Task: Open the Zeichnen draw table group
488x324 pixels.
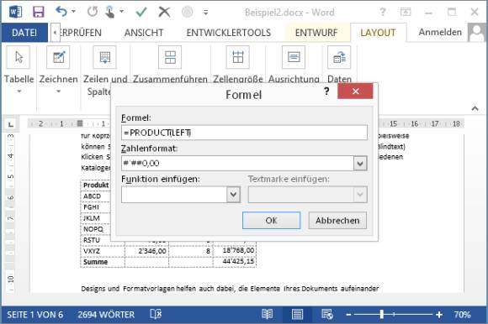Action: tap(58, 57)
